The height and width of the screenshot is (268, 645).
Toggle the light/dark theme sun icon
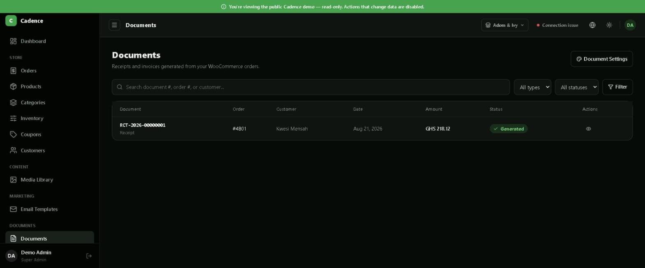[x=609, y=25]
